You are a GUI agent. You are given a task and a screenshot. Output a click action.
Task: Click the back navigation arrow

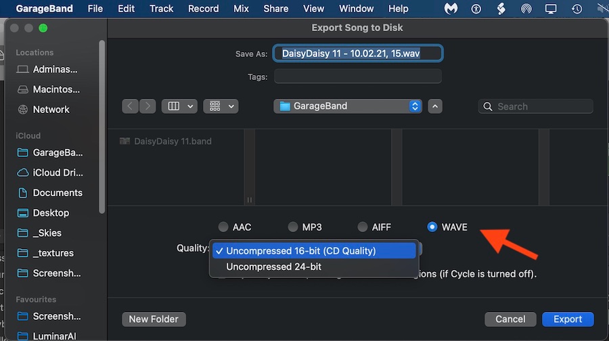click(x=131, y=106)
